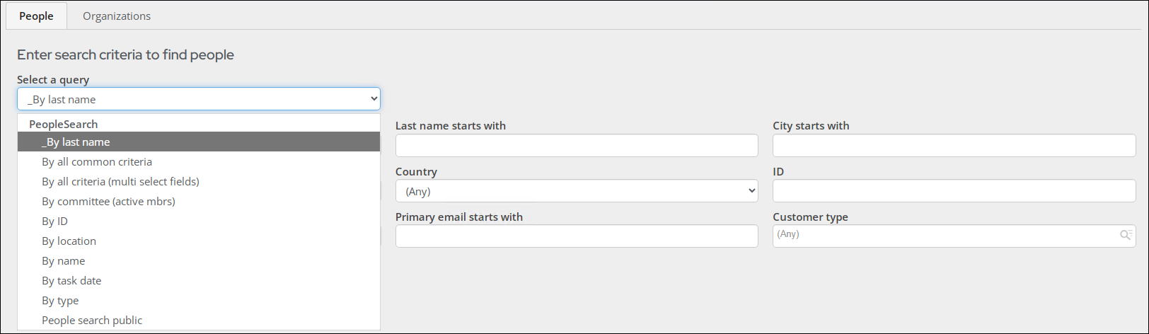
Task: Select the People tab
Action: [36, 16]
